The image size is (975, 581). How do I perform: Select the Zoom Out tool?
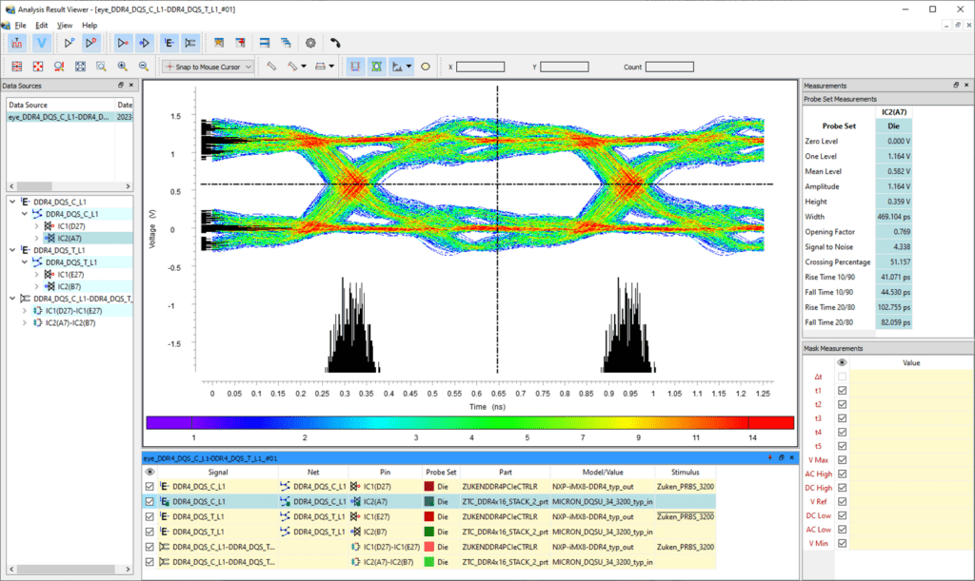143,66
